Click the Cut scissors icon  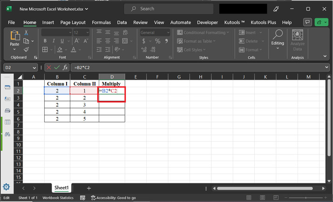26,33
